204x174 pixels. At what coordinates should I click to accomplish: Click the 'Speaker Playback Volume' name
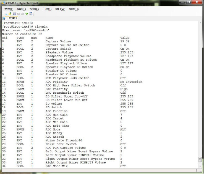[67, 63]
